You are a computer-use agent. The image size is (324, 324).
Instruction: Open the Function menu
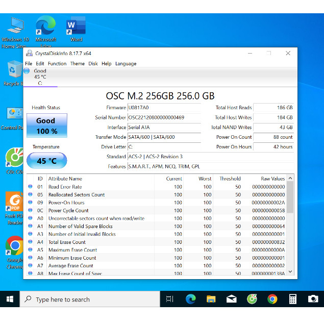57,64
